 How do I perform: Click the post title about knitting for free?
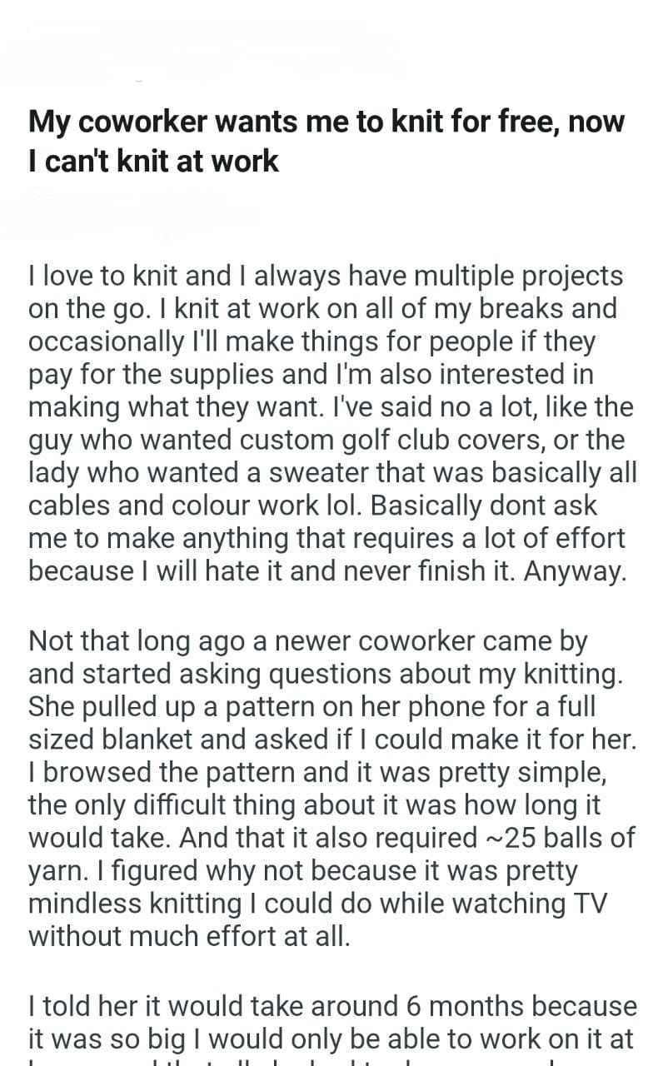click(x=326, y=122)
